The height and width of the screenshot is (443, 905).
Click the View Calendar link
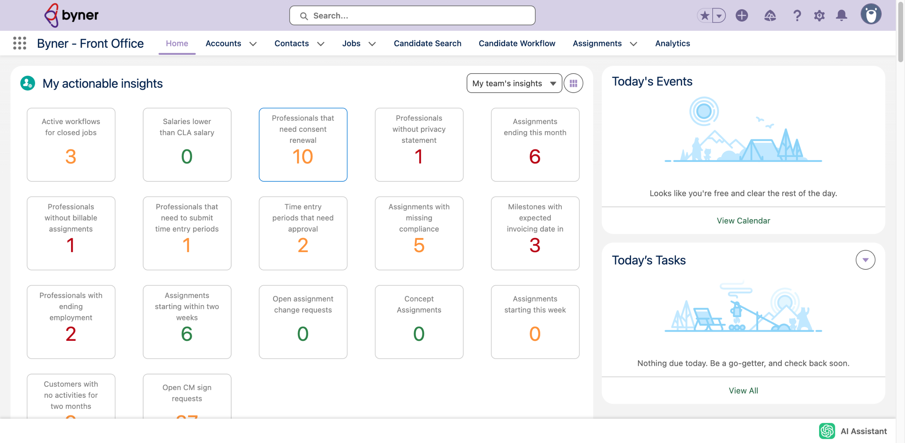(x=743, y=221)
